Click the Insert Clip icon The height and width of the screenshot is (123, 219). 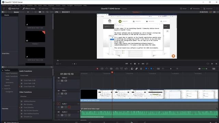[x=117, y=69]
